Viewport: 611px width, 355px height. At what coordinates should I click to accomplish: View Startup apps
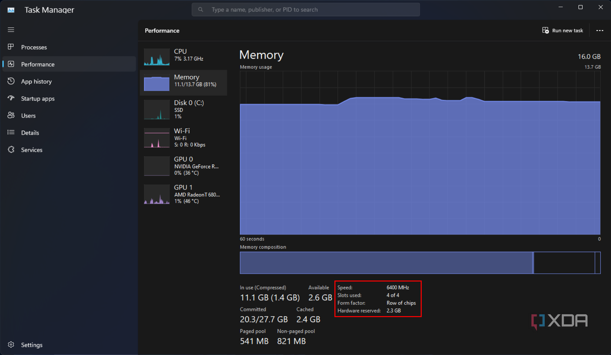[x=38, y=98]
